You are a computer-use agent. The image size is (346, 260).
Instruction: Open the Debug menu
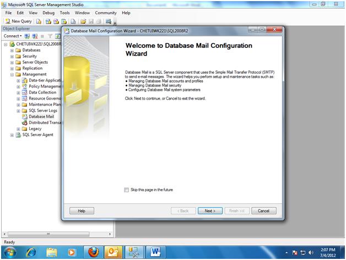(x=48, y=13)
